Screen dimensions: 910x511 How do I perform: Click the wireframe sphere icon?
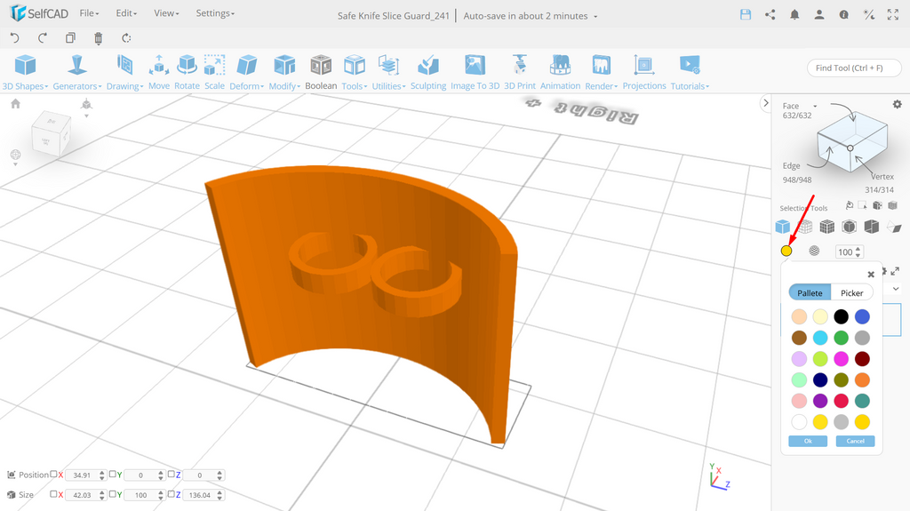pyautogui.click(x=814, y=251)
